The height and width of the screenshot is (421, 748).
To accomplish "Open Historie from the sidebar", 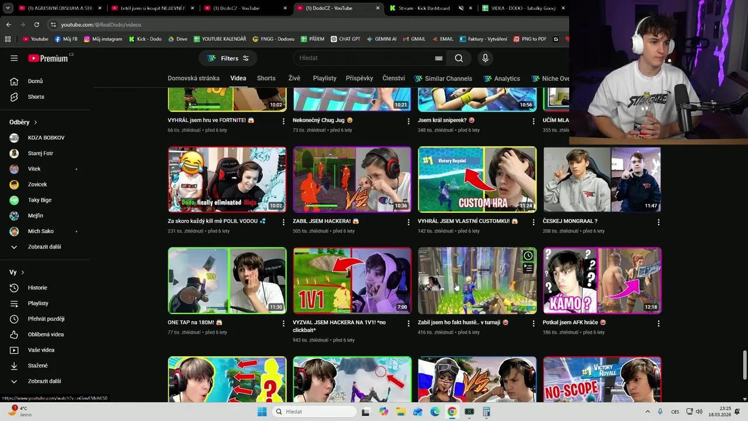I will 37,287.
